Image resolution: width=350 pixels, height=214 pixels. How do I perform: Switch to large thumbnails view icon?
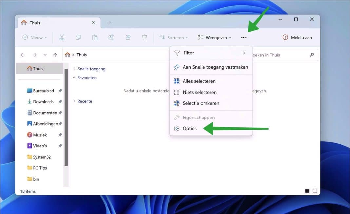click(x=315, y=191)
